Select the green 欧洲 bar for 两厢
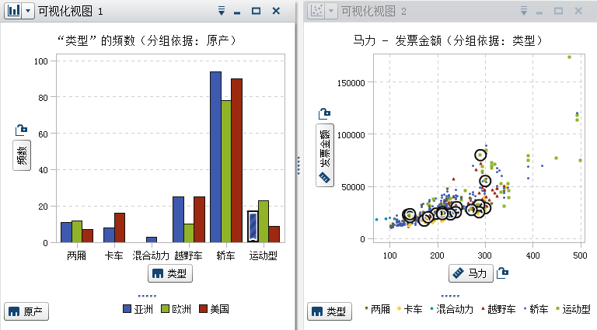 coord(77,231)
